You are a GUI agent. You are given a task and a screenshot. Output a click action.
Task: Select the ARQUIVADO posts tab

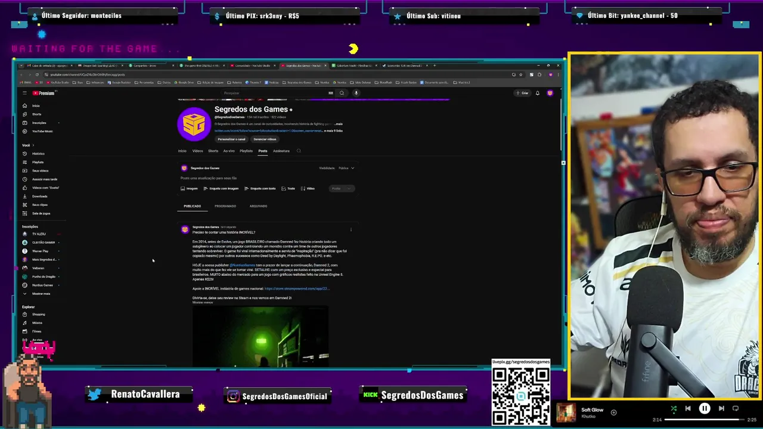pos(258,206)
